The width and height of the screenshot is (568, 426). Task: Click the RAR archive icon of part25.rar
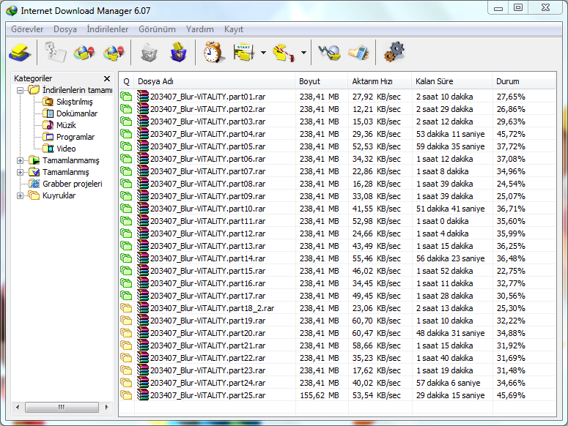143,395
